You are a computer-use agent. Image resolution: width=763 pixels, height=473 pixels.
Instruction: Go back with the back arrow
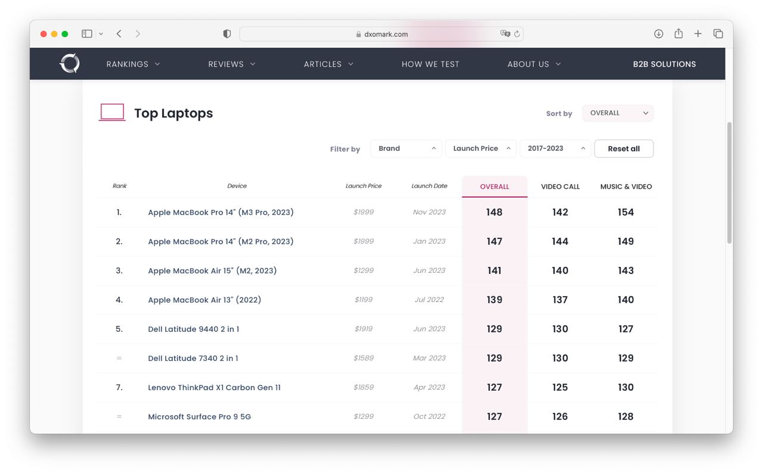click(119, 34)
